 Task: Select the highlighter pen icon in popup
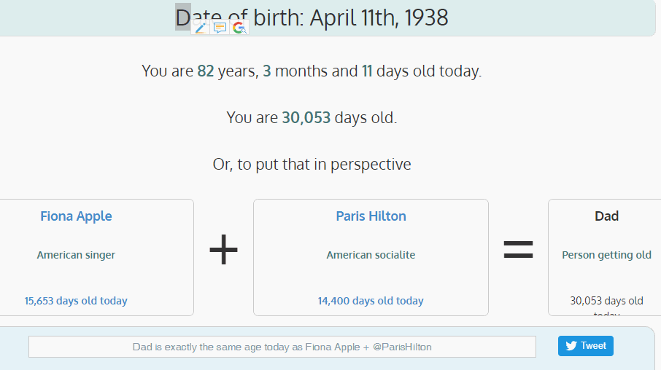[x=200, y=28]
